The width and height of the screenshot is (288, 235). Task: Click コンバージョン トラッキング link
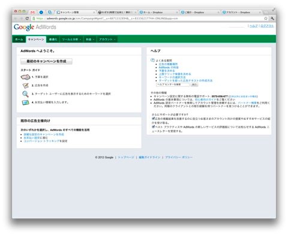pyautogui.click(x=41, y=141)
